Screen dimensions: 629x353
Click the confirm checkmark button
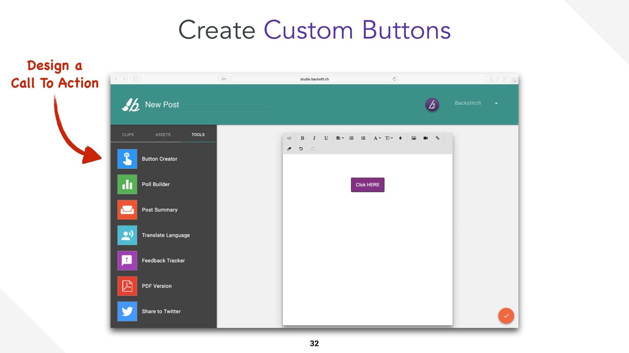pyautogui.click(x=506, y=315)
